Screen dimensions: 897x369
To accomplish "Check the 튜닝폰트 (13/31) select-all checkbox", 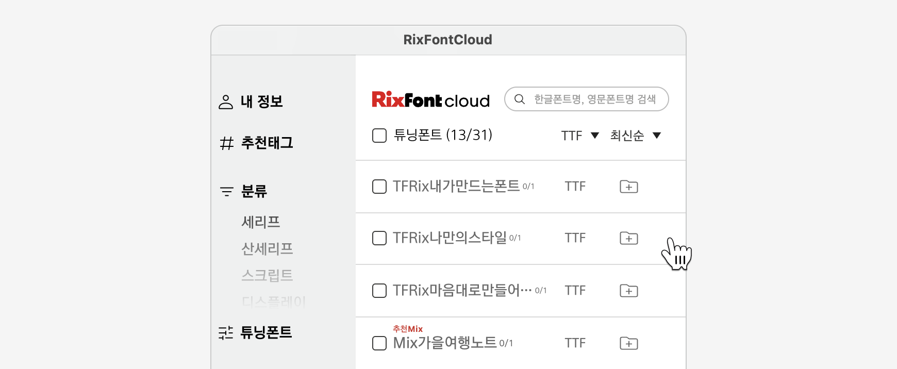I will tap(379, 136).
